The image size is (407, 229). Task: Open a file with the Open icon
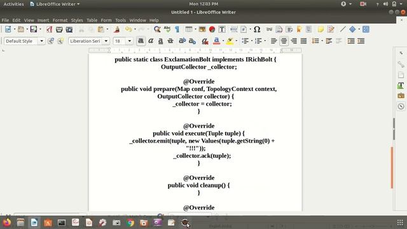point(21,29)
